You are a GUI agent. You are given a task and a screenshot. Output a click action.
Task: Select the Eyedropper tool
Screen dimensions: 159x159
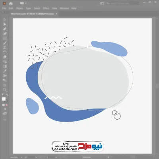(5, 71)
